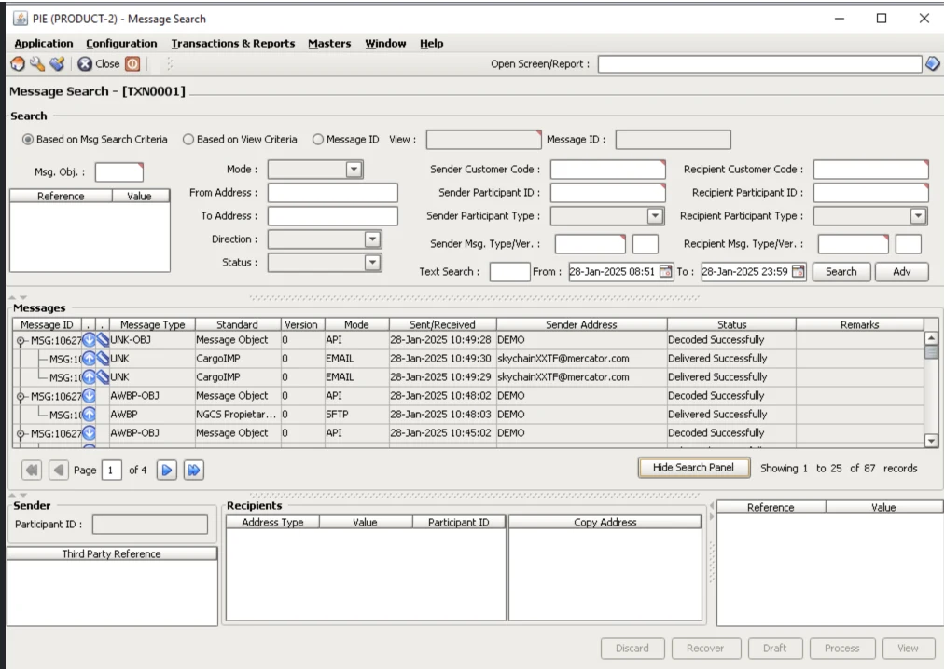This screenshot has width=945, height=669.
Task: Click the Recover button
Action: (705, 648)
